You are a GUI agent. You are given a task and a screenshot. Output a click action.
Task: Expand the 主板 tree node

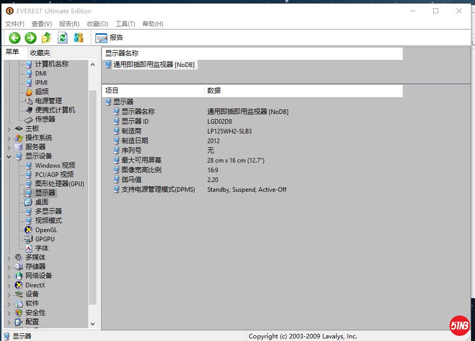point(9,129)
